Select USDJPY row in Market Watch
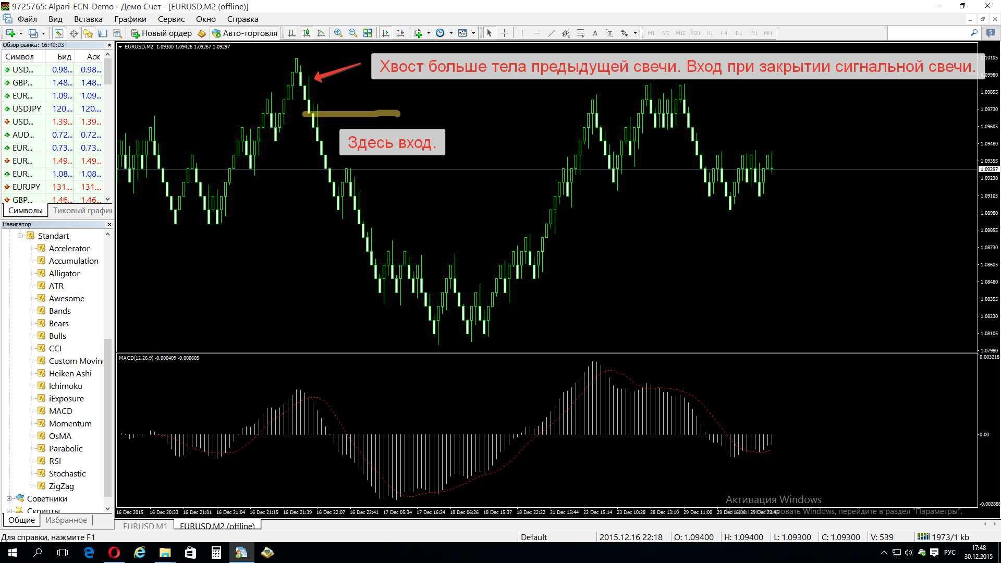1001x563 pixels. pyautogui.click(x=53, y=108)
